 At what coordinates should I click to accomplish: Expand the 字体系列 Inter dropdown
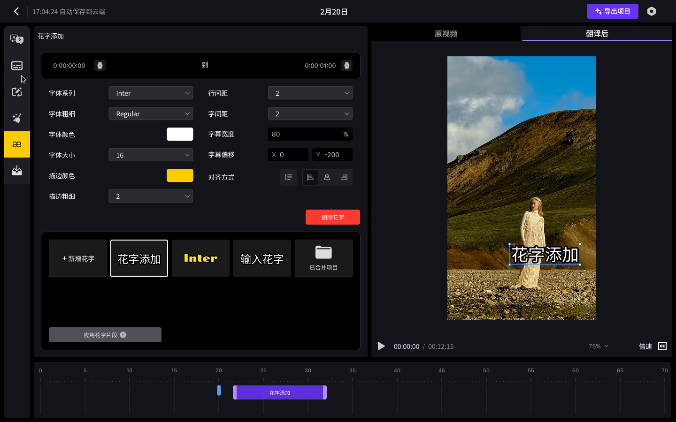pos(151,93)
